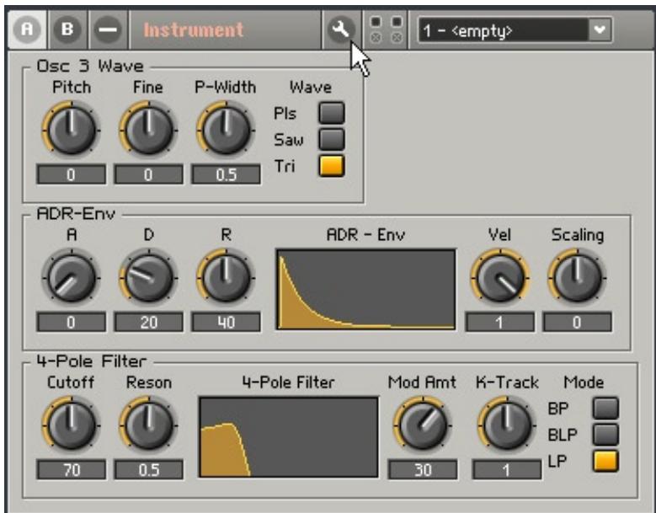656x513 pixels.
Task: Open the wrench edit tool
Action: coord(340,29)
